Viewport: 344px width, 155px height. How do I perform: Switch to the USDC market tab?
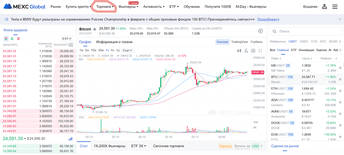(x=304, y=42)
